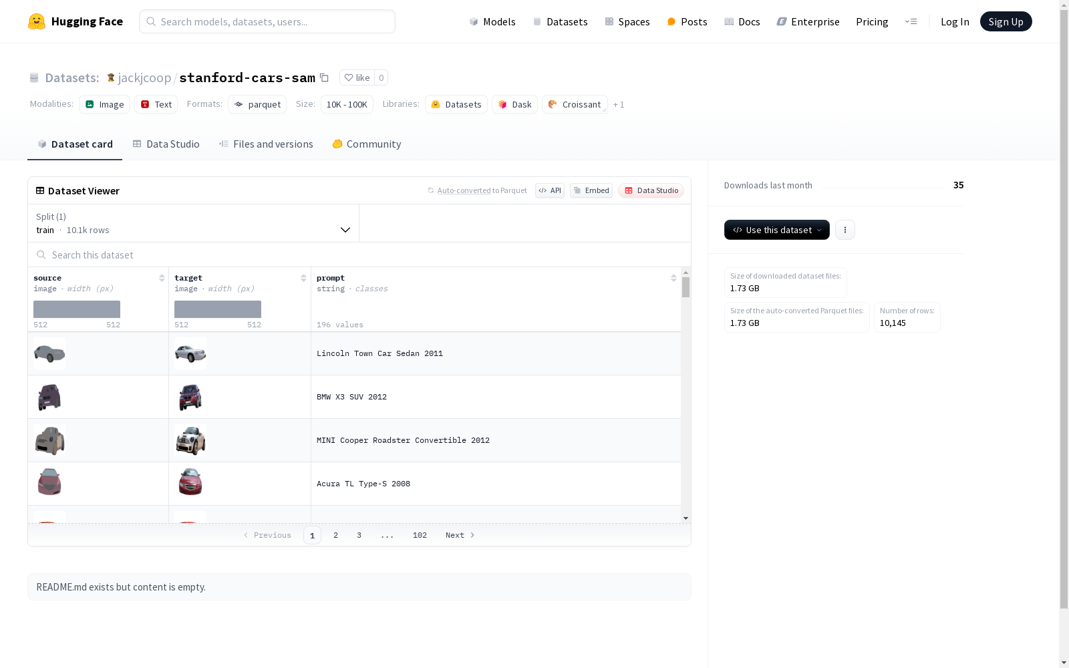This screenshot has width=1069, height=668.
Task: Click the like count number
Action: pyautogui.click(x=381, y=77)
